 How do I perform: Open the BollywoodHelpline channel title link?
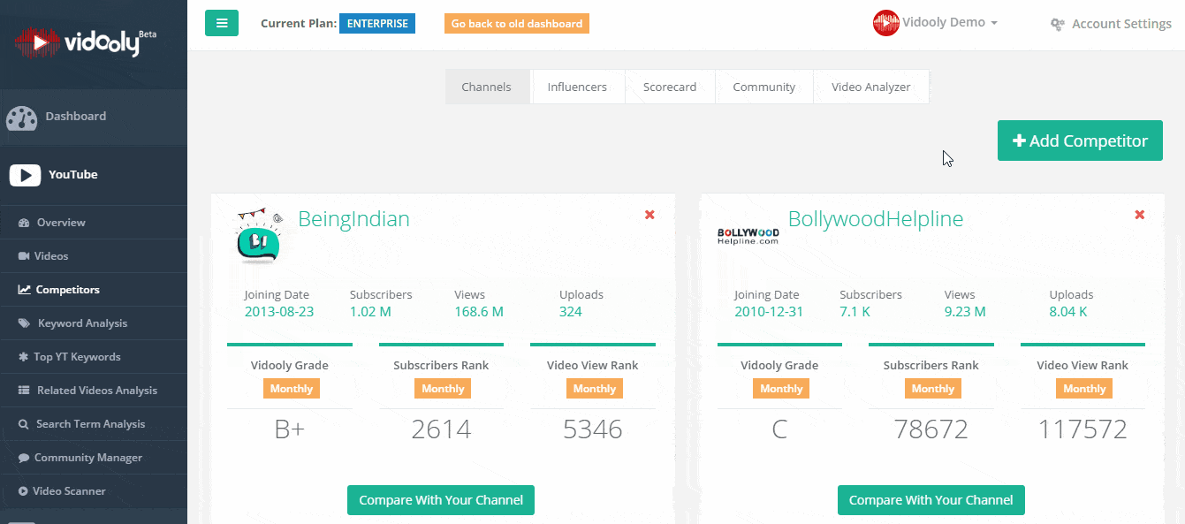pos(876,219)
